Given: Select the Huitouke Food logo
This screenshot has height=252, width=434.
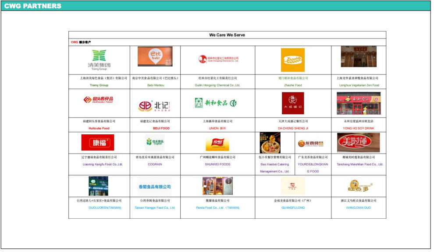Looking at the screenshot, I should pos(99,100).
